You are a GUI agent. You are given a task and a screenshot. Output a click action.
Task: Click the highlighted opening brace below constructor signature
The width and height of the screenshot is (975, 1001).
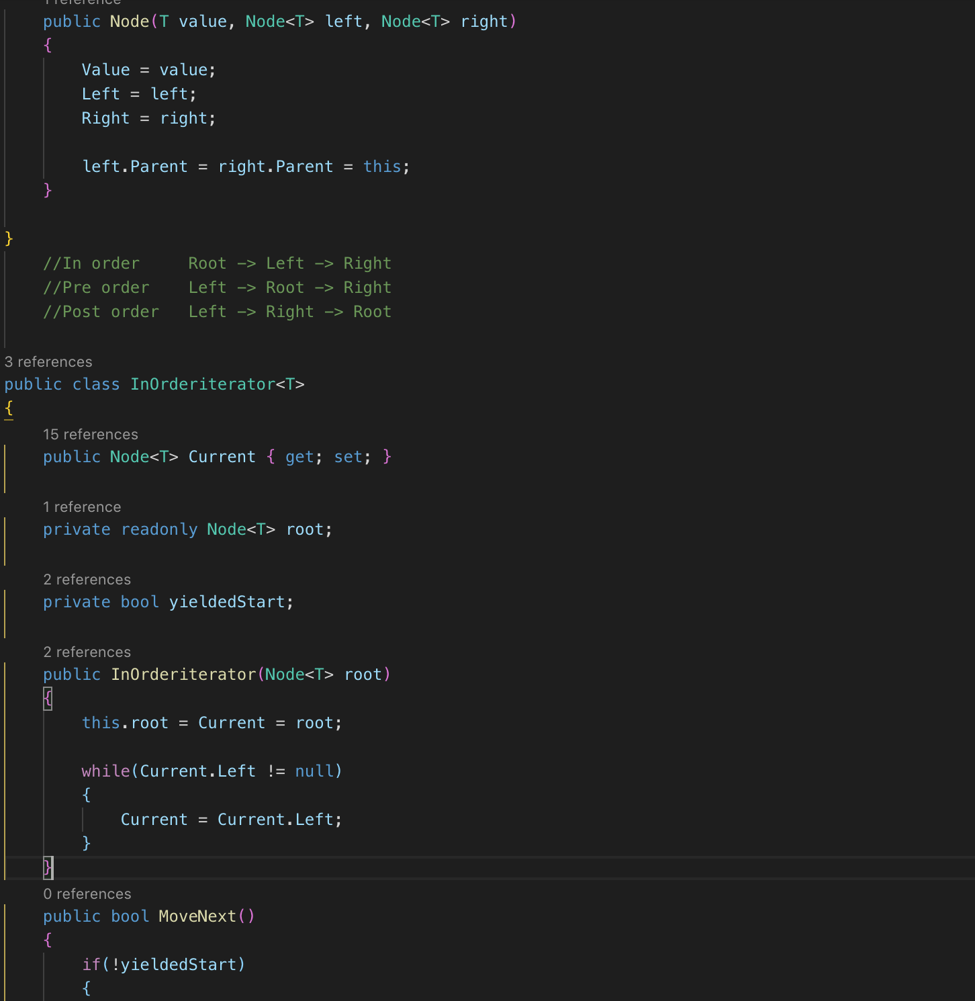(x=48, y=699)
